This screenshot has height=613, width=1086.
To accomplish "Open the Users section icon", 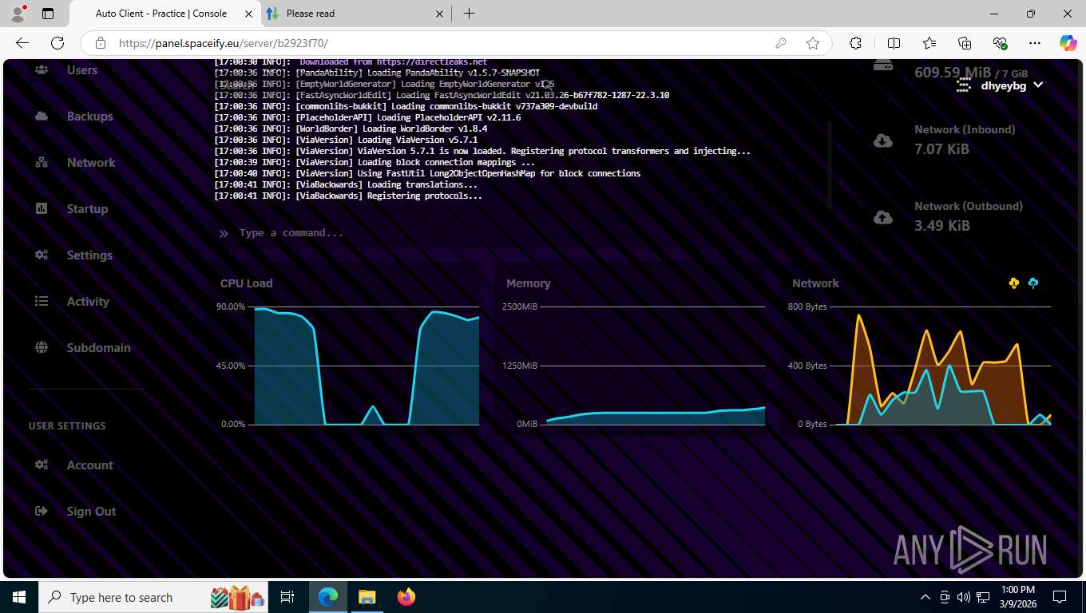I will click(x=42, y=70).
